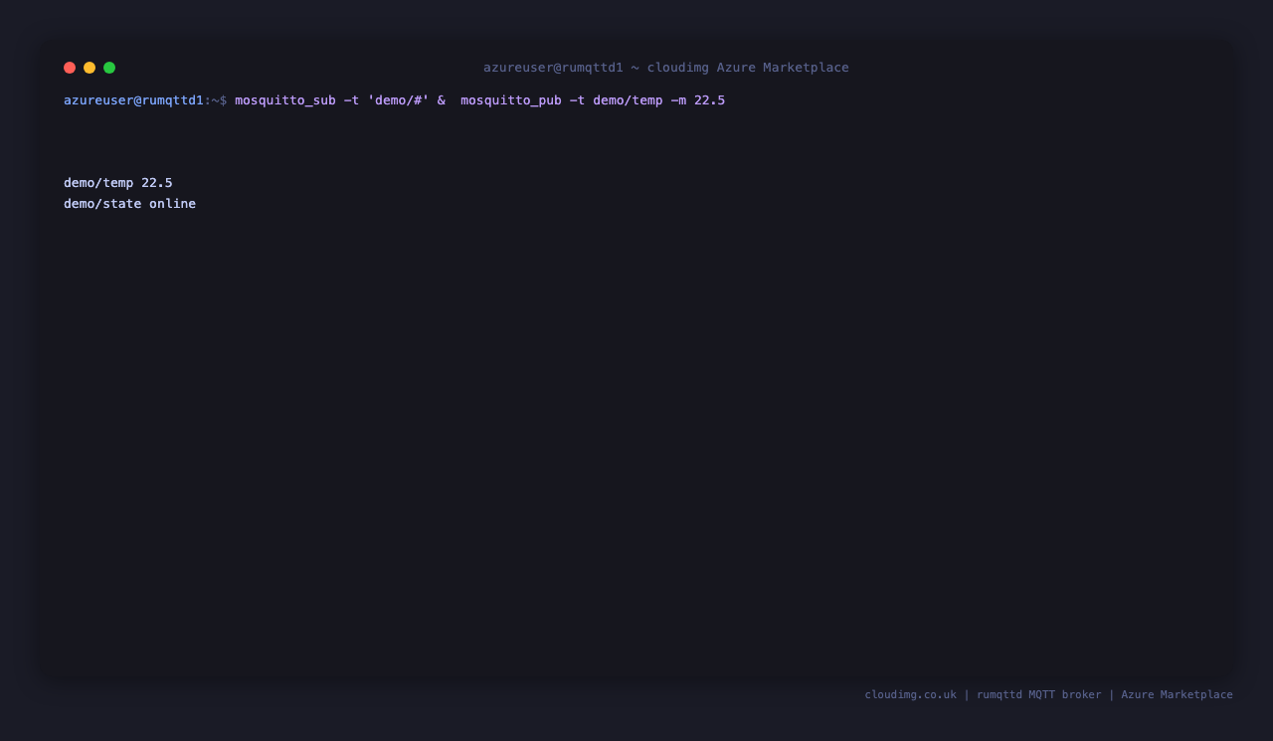Click the footer text 'cloudimg.co.uk'

pyautogui.click(x=911, y=694)
